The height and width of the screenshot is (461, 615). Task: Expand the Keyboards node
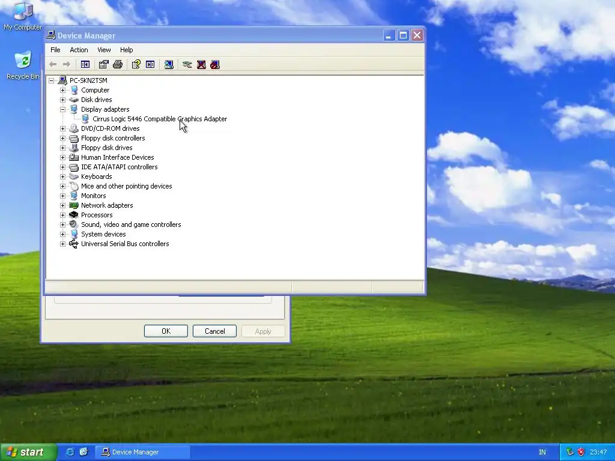(x=62, y=176)
